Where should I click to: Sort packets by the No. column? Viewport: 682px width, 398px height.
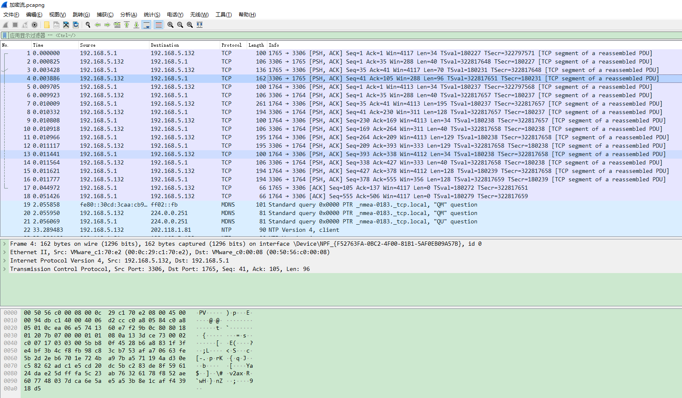tap(16, 45)
